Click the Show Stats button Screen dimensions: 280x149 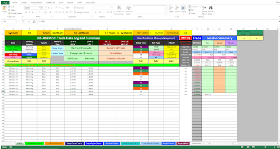click(x=57, y=48)
